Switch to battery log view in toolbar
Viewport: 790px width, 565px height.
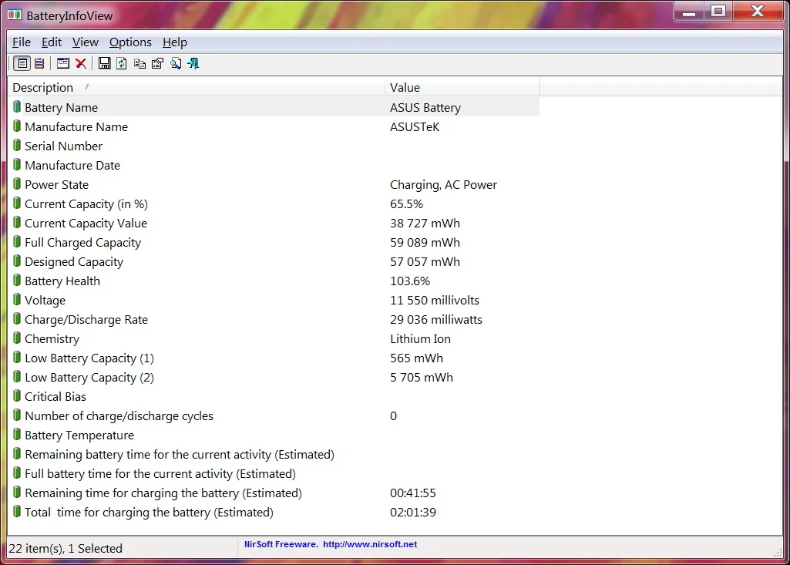39,63
